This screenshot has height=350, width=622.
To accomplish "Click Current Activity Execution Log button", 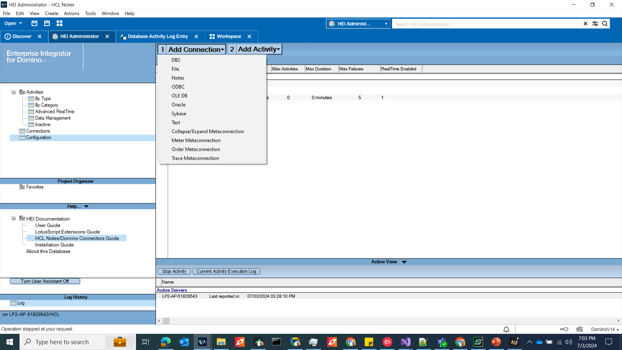I will (226, 271).
